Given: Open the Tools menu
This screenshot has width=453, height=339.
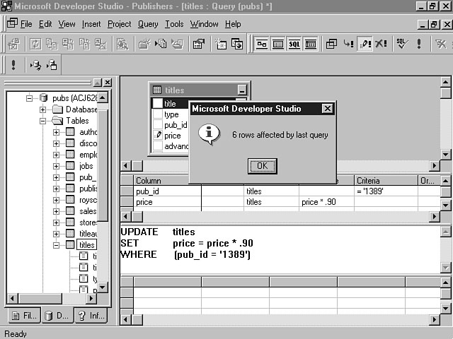Looking at the screenshot, I should point(174,24).
